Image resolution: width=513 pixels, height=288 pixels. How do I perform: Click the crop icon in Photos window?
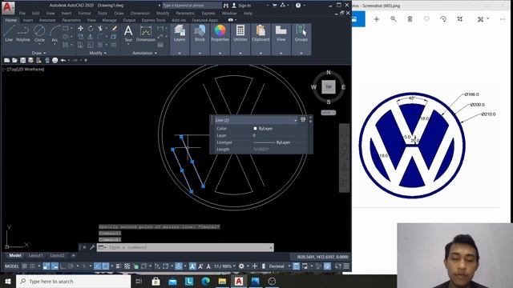(459, 19)
